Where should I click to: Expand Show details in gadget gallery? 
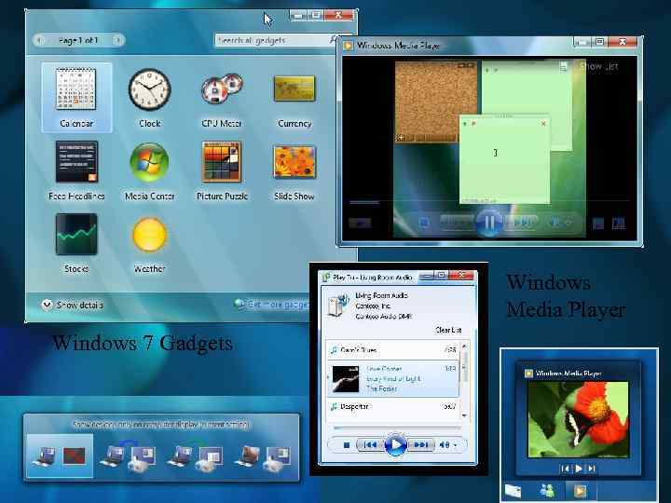click(73, 305)
